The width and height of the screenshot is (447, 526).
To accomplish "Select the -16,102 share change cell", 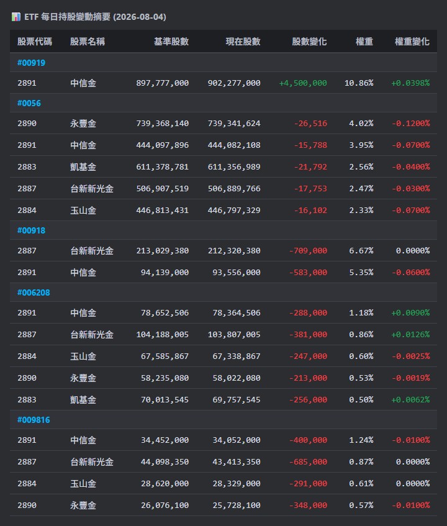I will tap(310, 211).
